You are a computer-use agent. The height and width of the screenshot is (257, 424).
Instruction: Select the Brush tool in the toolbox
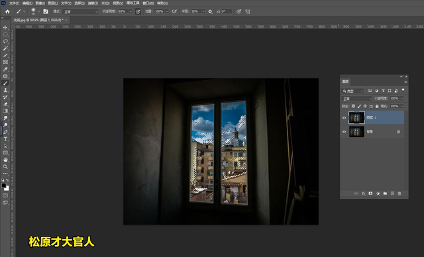(5, 83)
